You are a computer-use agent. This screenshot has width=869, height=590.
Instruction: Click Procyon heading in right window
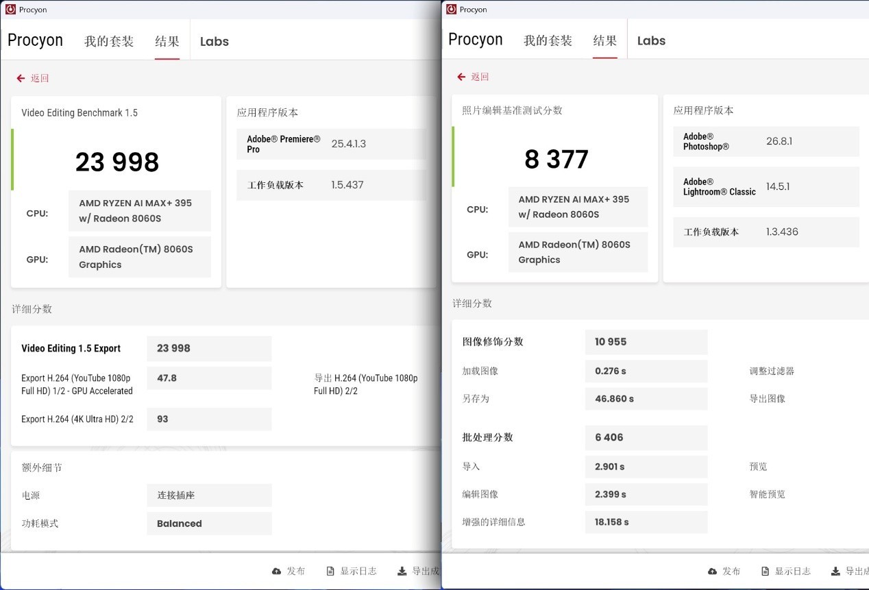coord(475,39)
